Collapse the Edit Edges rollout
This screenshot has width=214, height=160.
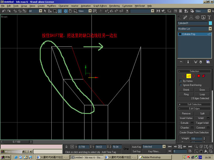[194, 108]
